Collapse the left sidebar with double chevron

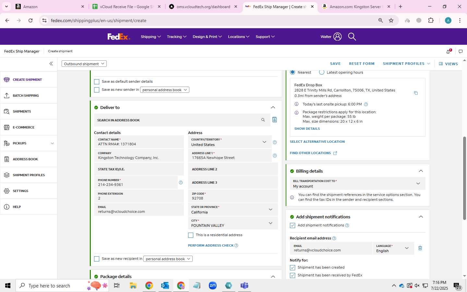tap(51, 64)
